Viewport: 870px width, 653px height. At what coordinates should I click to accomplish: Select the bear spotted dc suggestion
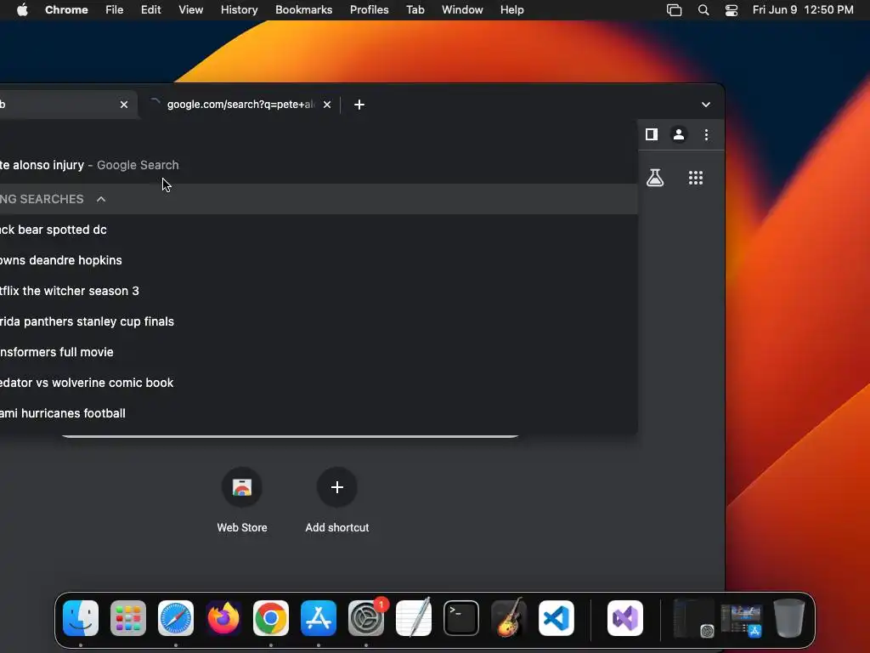[x=319, y=230]
